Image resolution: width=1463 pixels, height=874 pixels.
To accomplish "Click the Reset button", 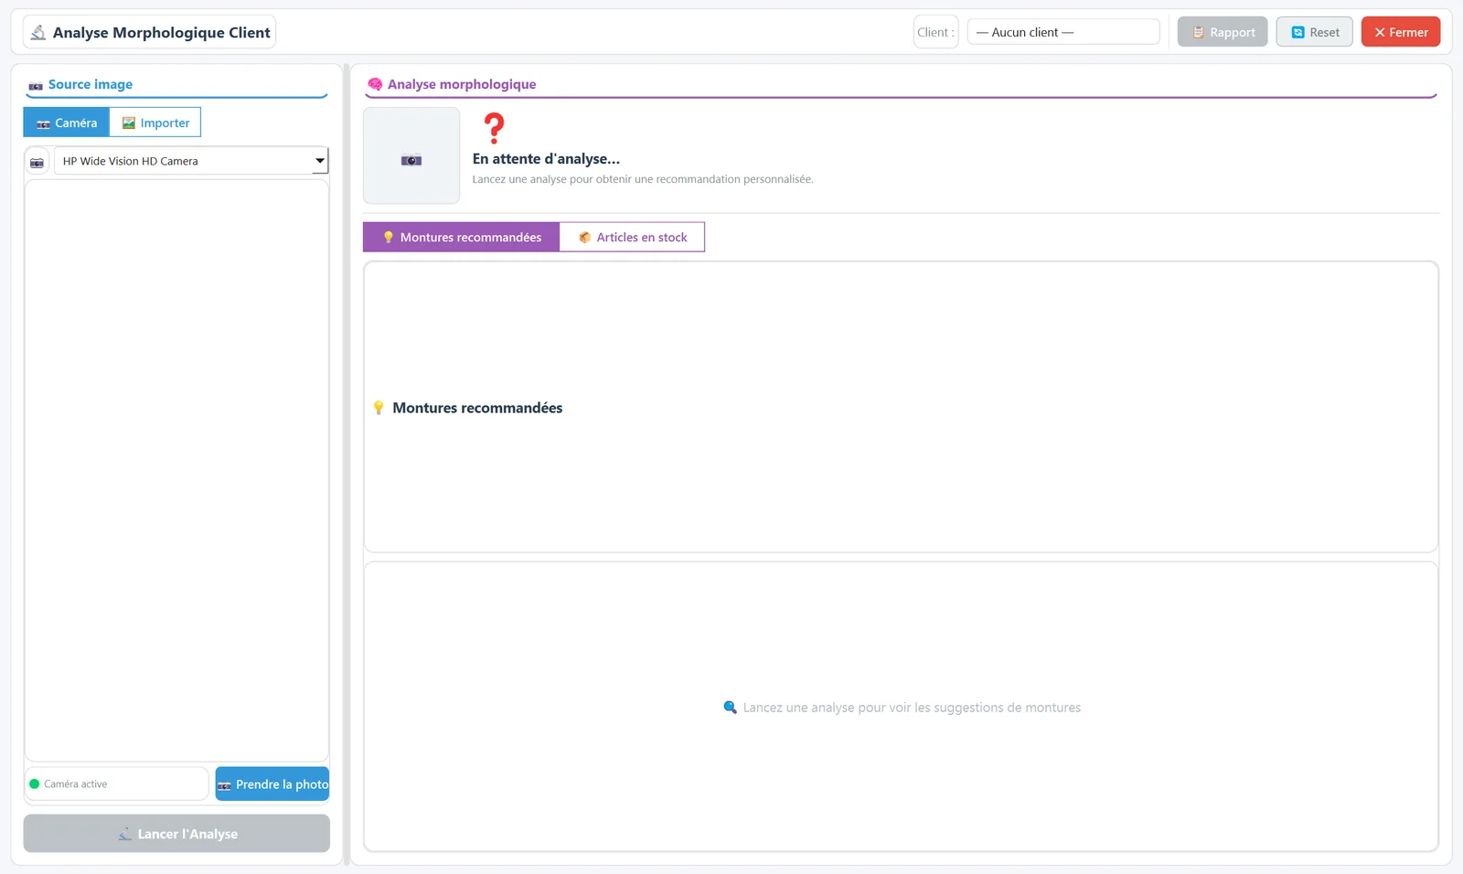I will pos(1315,32).
